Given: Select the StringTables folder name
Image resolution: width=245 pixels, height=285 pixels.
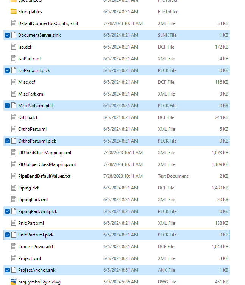Looking at the screenshot, I should click(x=30, y=12).
